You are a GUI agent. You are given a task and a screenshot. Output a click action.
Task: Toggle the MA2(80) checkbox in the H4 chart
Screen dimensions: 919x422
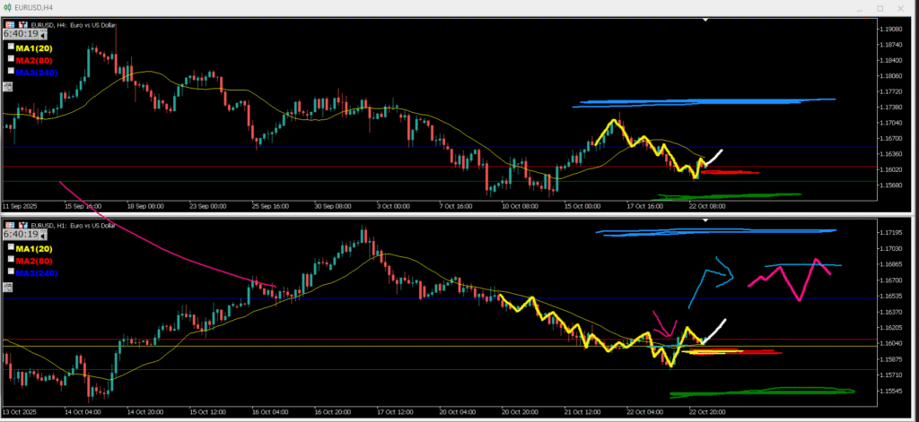click(x=11, y=58)
